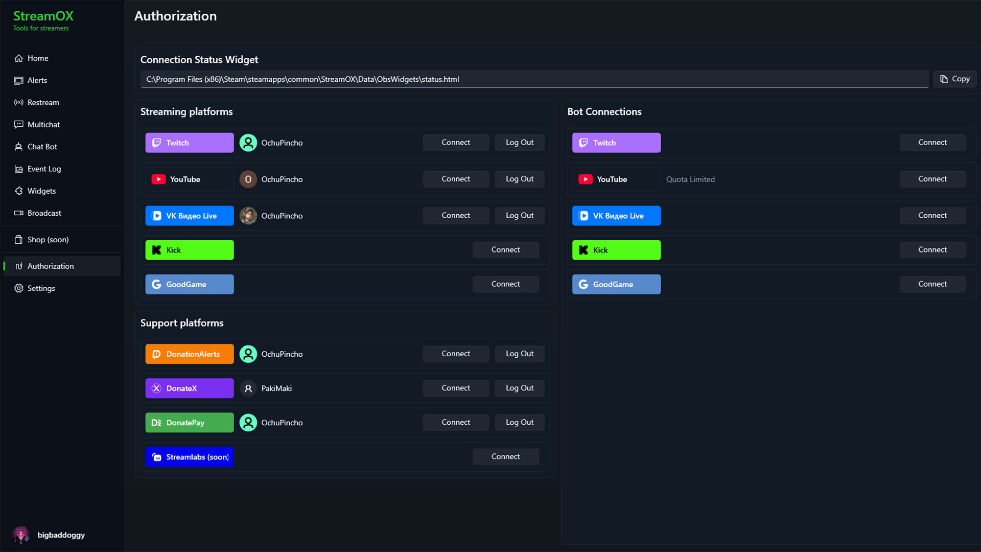Image resolution: width=981 pixels, height=552 pixels.
Task: Log out of Twitch streaming account
Action: pyautogui.click(x=520, y=143)
